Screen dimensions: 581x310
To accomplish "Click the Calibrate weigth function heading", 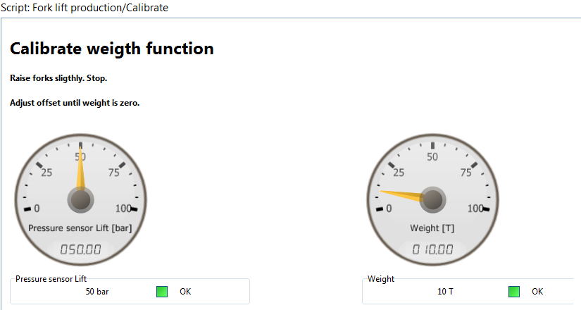I will coord(111,49).
